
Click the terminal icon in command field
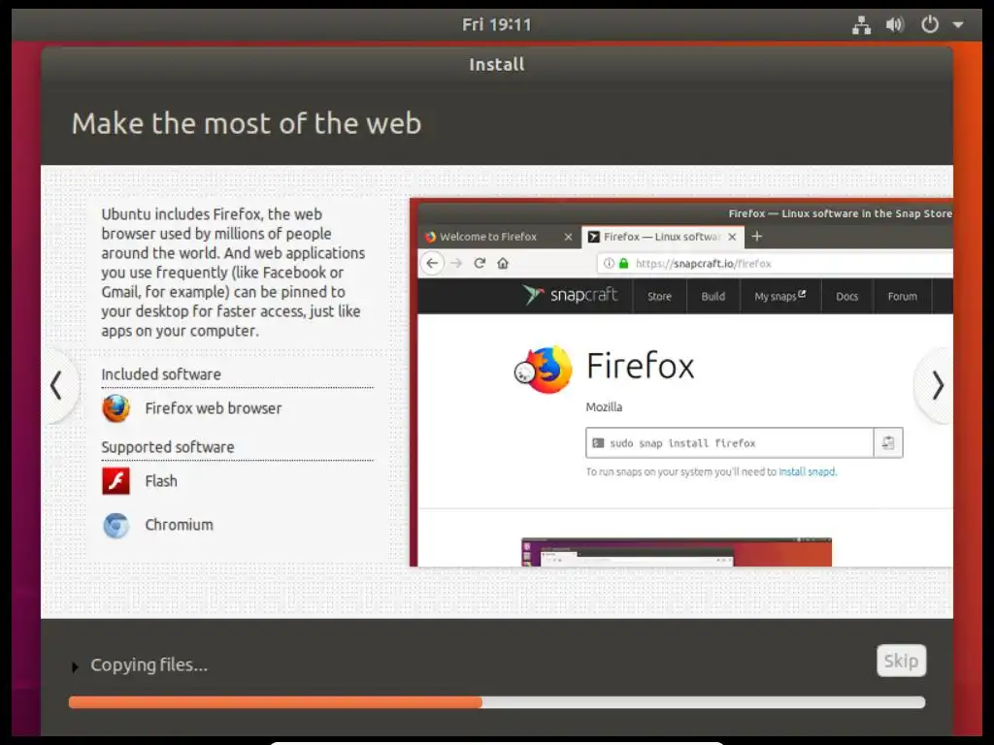coord(598,442)
